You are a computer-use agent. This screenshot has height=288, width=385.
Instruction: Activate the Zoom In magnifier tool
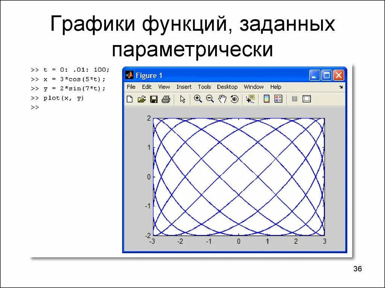pos(198,99)
